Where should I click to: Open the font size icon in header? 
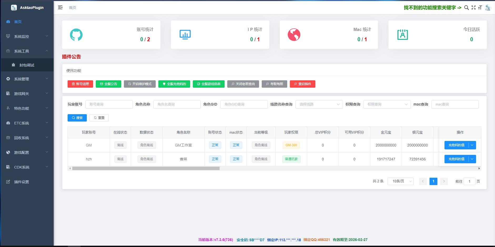(480, 8)
